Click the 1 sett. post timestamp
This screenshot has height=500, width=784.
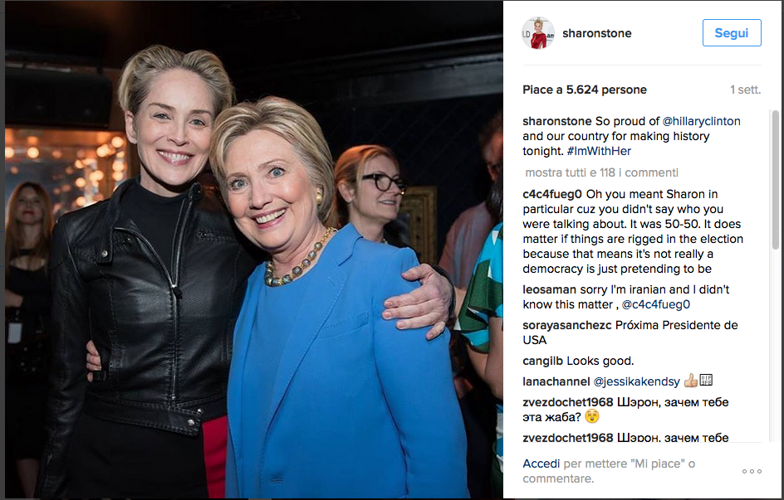tap(745, 90)
